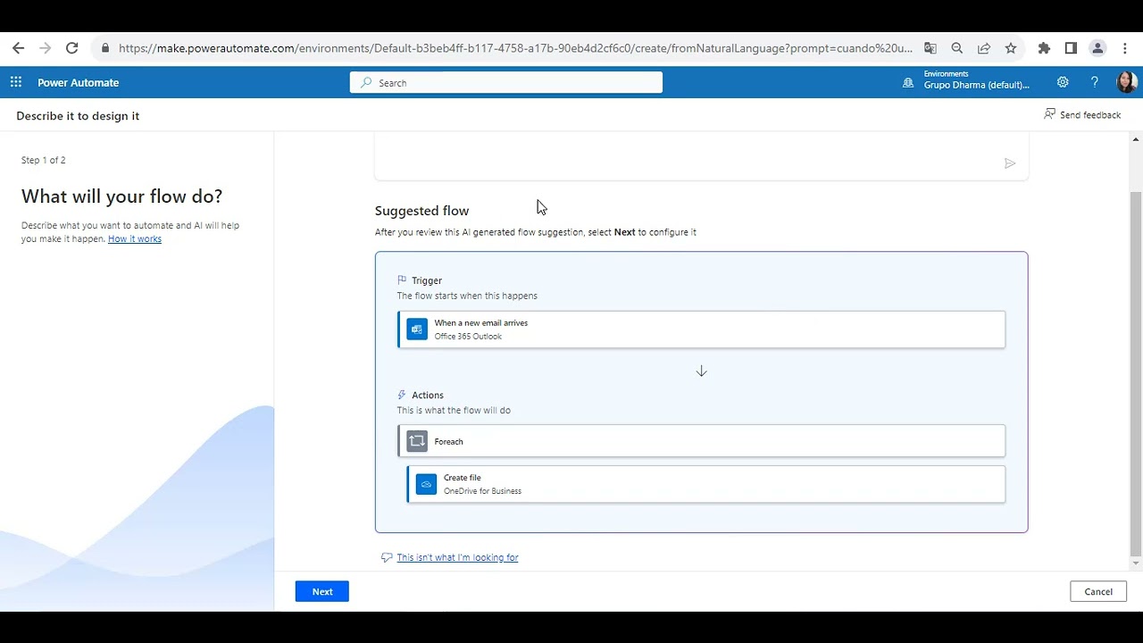The image size is (1143, 643).
Task: Click the scrollbar up arrow
Action: coord(1136,139)
